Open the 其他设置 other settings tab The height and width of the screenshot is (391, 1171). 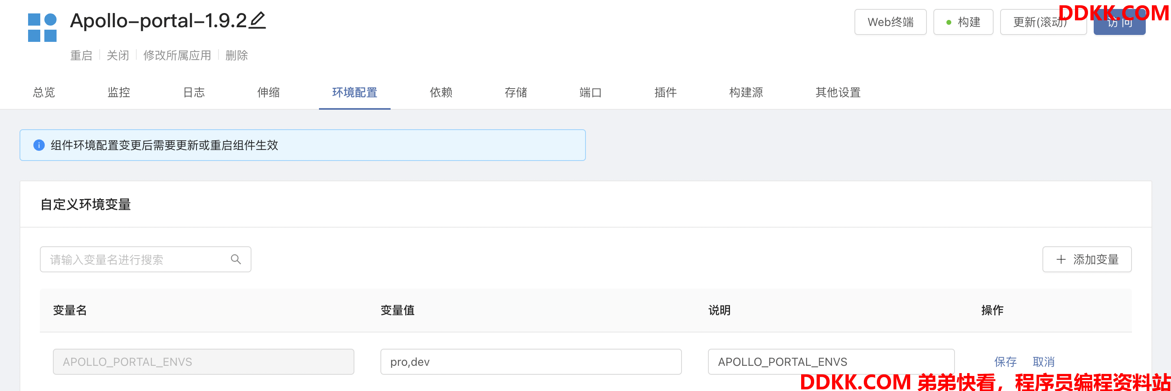(x=838, y=92)
